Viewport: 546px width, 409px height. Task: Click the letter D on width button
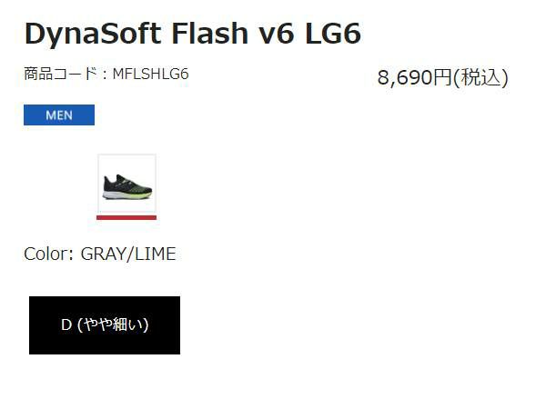pos(66,325)
